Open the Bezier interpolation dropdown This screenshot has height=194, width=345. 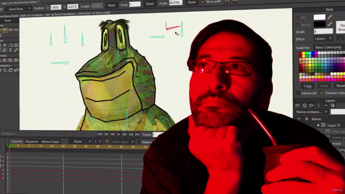pos(80,141)
